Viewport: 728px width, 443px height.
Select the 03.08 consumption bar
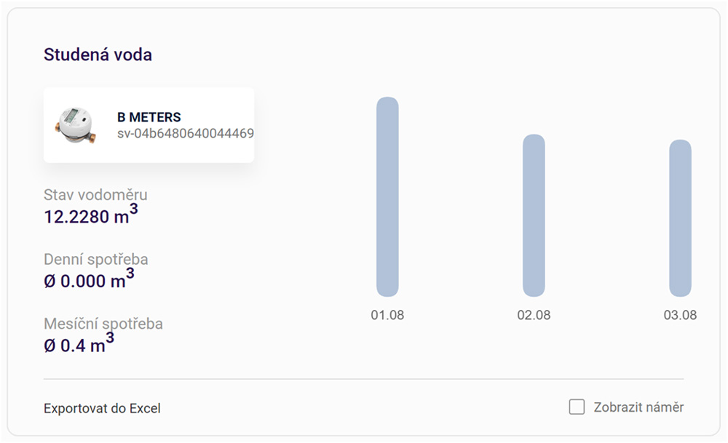click(x=680, y=218)
